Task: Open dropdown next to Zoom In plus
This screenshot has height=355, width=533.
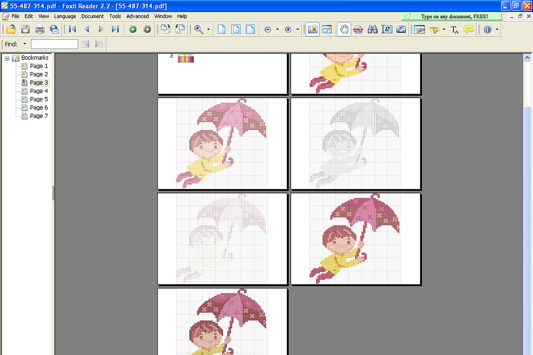Action: 298,30
